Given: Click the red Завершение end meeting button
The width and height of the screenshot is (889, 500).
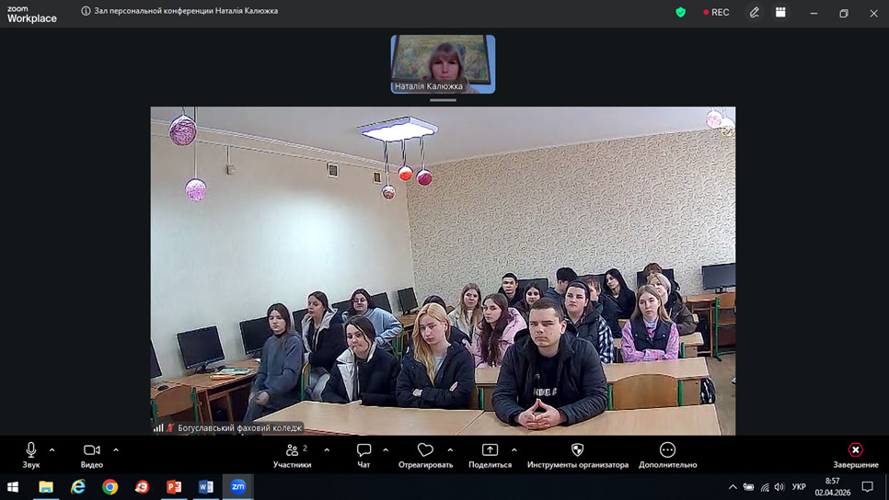Looking at the screenshot, I should (855, 450).
